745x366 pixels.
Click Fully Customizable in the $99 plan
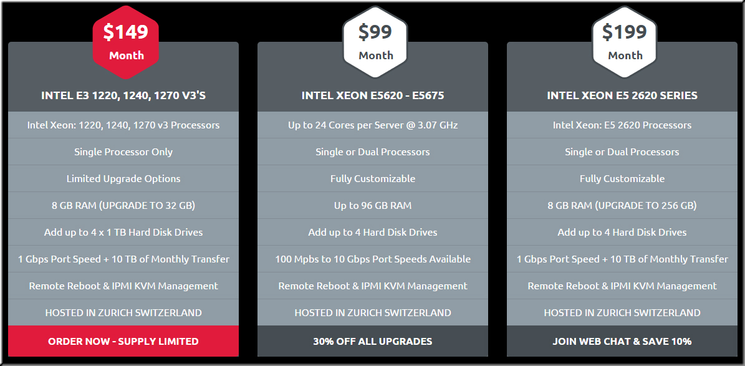point(373,179)
